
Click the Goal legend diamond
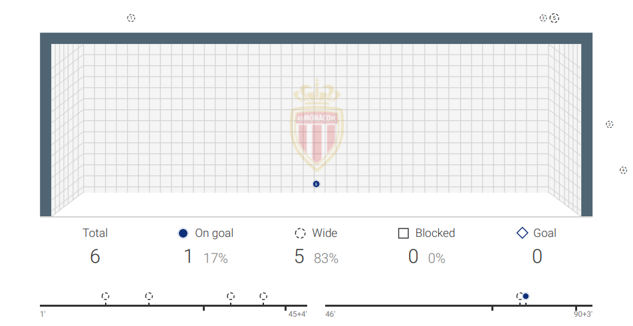(x=522, y=233)
